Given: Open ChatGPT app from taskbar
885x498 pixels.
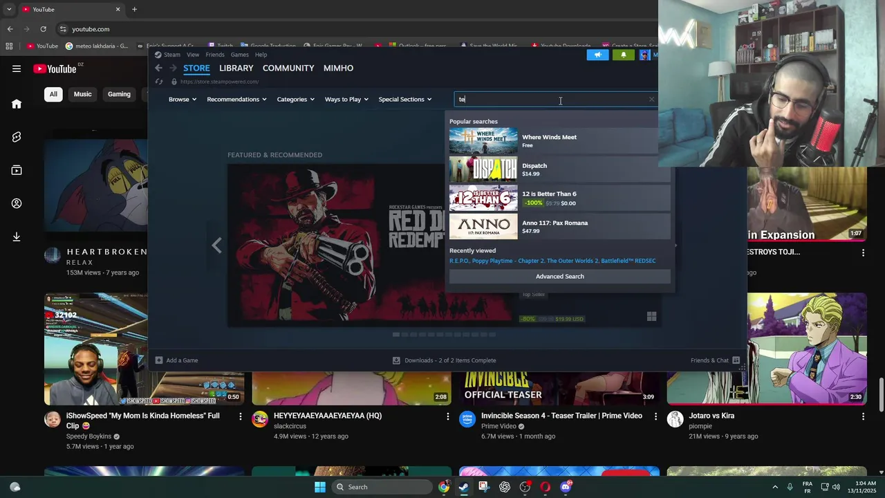Looking at the screenshot, I should coord(505,487).
